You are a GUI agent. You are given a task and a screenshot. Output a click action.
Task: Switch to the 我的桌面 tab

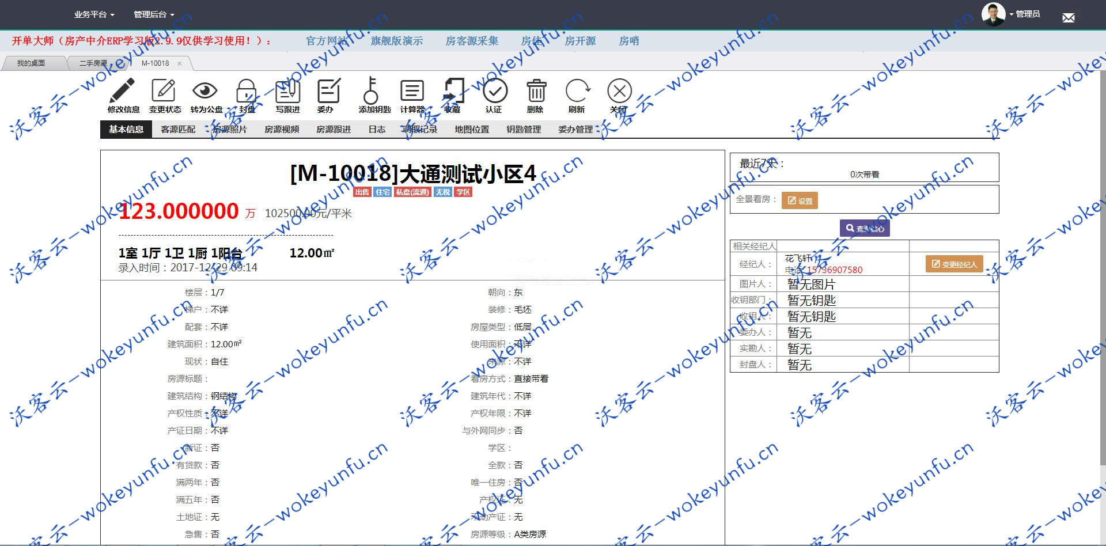pyautogui.click(x=31, y=63)
